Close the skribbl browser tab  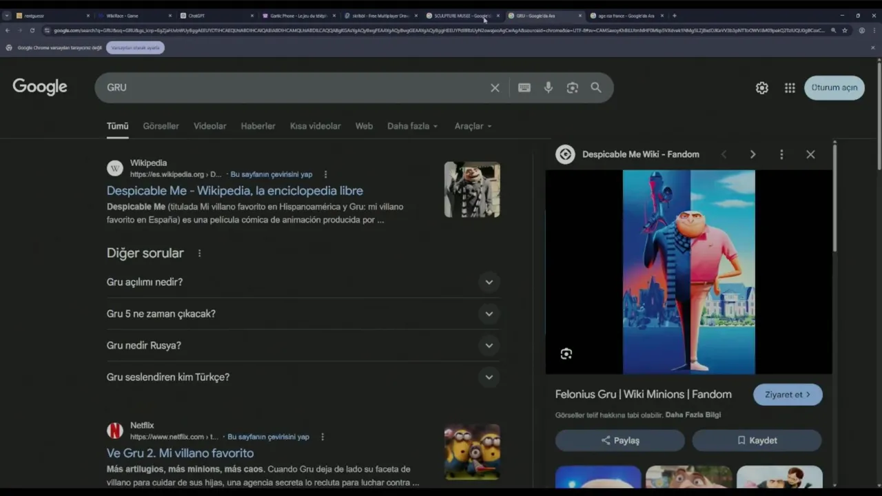tap(416, 15)
